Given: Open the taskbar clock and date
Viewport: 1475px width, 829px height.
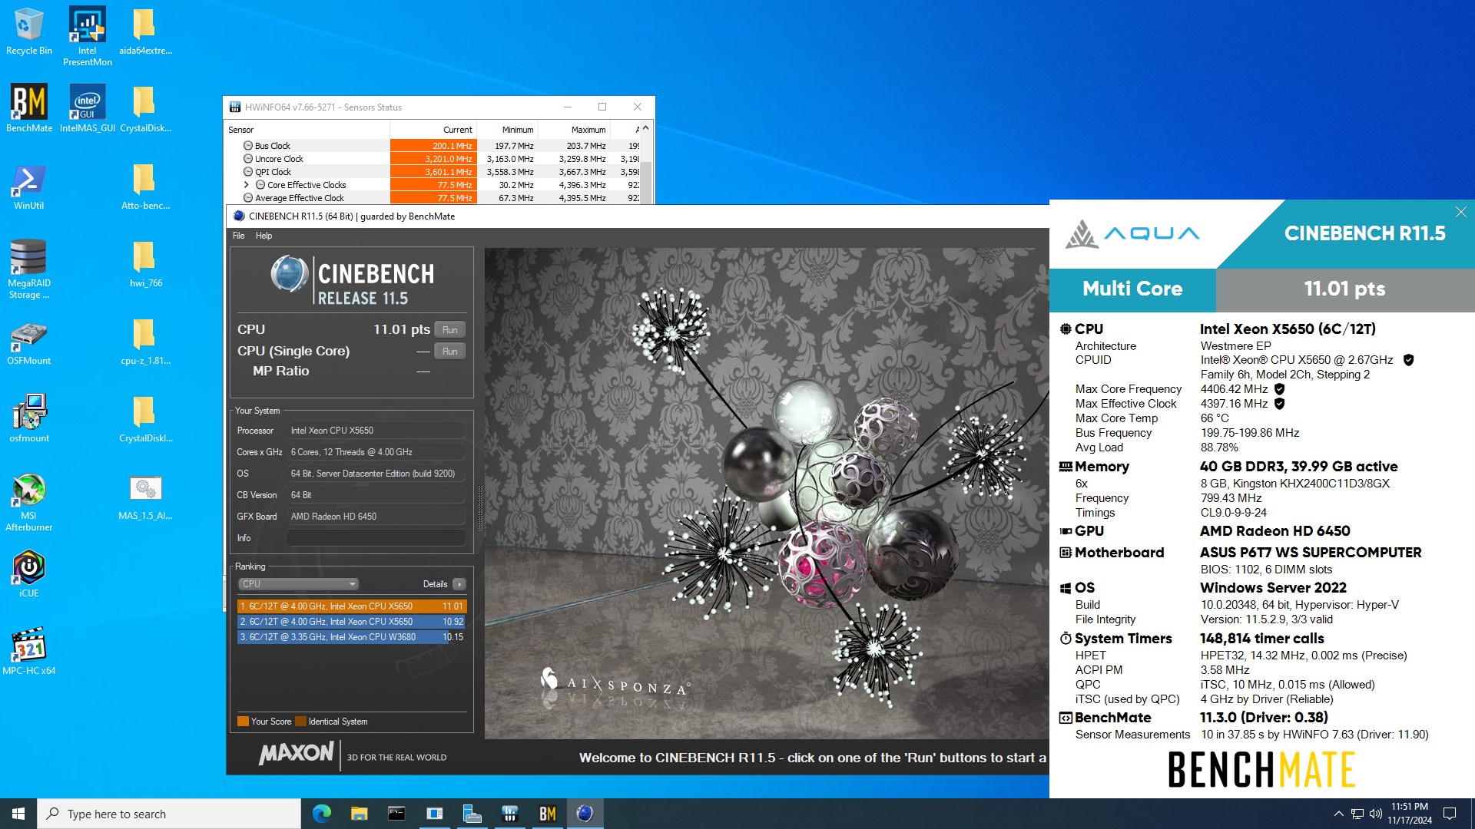Looking at the screenshot, I should [x=1409, y=814].
